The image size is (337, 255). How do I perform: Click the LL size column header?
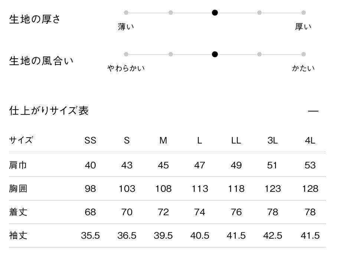(236, 141)
